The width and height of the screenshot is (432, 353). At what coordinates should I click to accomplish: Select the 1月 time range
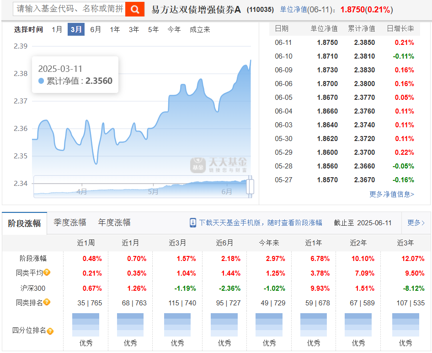coord(57,29)
